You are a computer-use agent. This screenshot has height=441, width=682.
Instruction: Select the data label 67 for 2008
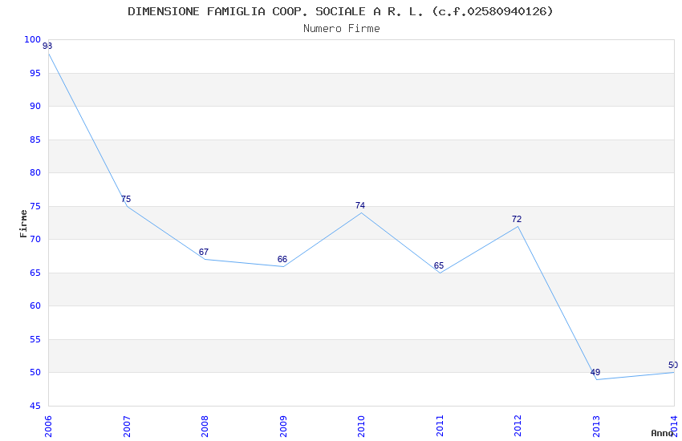(204, 252)
